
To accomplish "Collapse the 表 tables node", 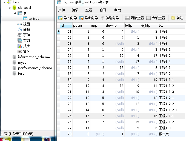I will pos(15,13).
